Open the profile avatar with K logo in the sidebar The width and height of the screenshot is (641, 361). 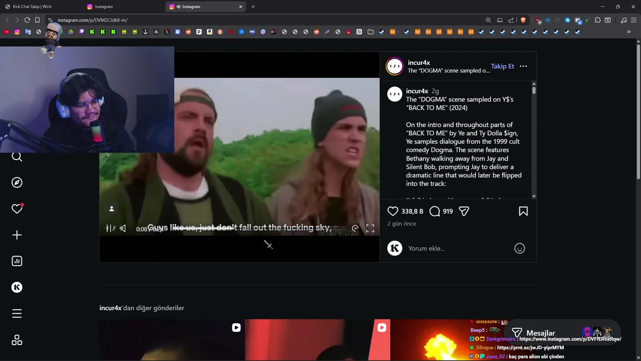click(17, 287)
